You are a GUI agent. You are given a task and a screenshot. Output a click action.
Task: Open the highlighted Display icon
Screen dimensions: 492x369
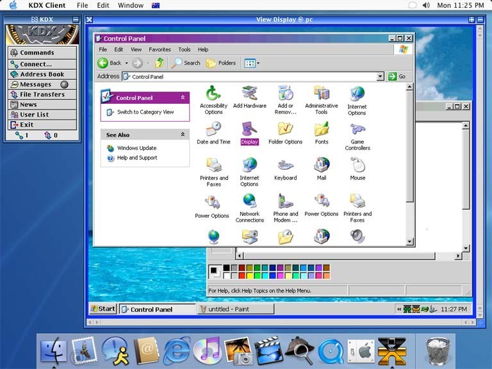249,133
